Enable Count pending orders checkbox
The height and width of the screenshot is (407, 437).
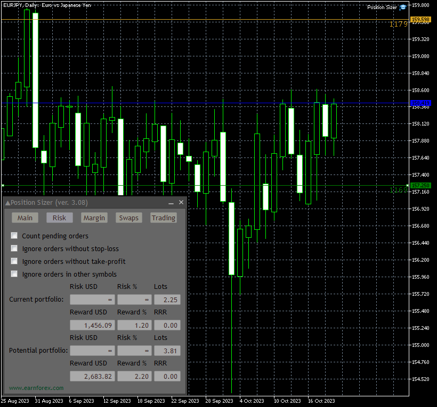pos(14,236)
